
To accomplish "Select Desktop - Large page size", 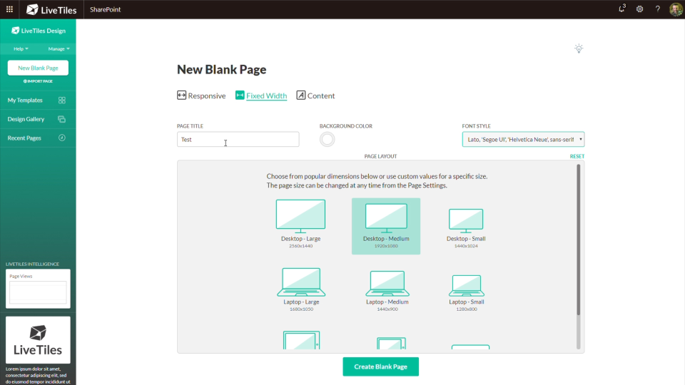I will pyautogui.click(x=300, y=224).
